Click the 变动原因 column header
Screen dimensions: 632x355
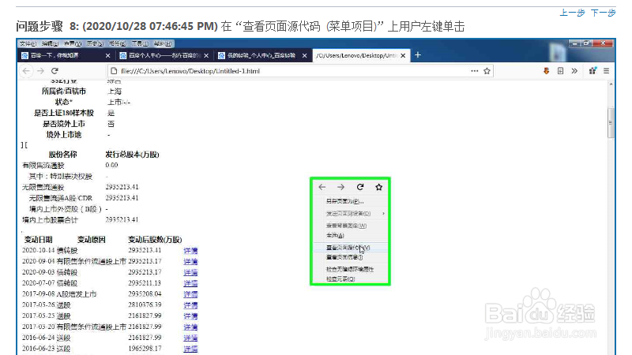coord(91,240)
